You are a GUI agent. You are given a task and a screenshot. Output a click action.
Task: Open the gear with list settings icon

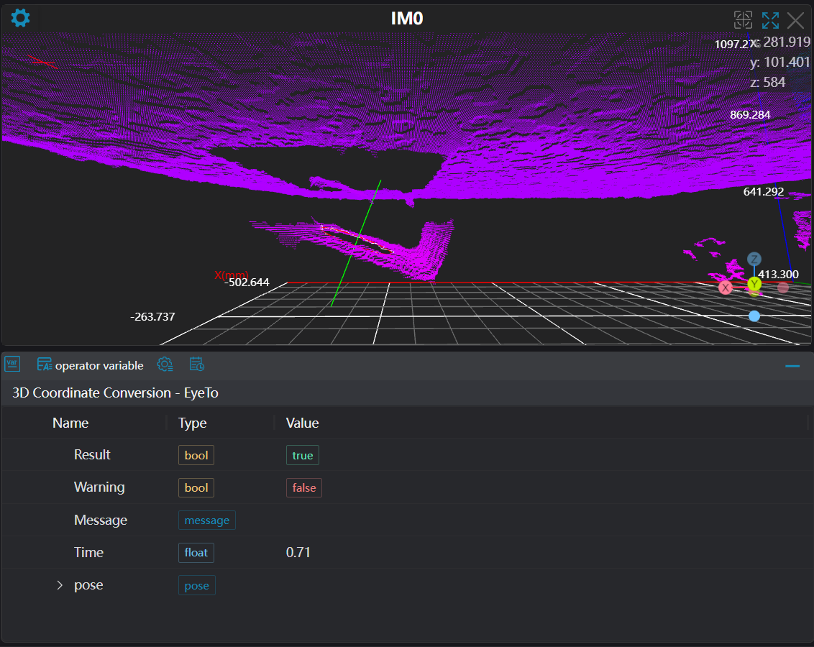[165, 364]
